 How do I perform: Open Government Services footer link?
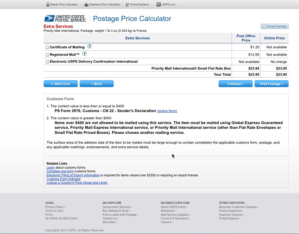point(117,207)
